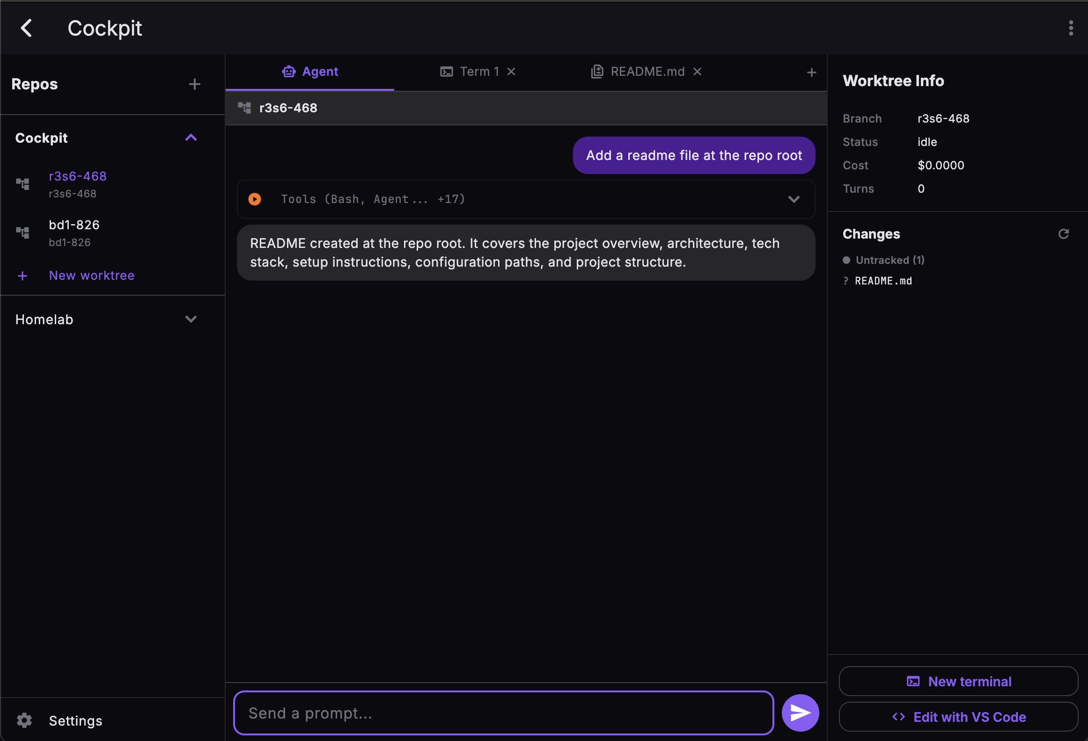
Task: Click the Agent robot icon
Action: tap(289, 72)
